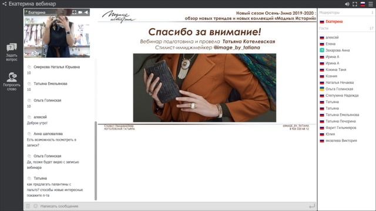Mute sound with the top bar speaker icon
Screen dimensions: 376x211
347,4
